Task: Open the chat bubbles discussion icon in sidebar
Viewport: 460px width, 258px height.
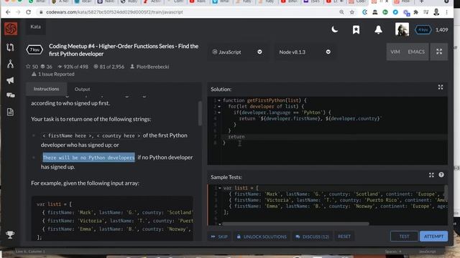Action: 11,95
